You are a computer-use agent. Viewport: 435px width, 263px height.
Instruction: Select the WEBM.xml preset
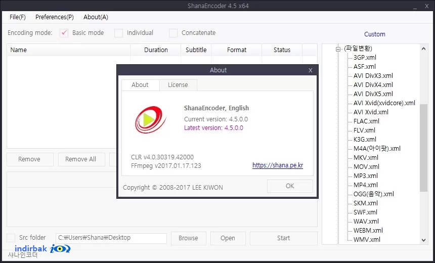click(368, 231)
